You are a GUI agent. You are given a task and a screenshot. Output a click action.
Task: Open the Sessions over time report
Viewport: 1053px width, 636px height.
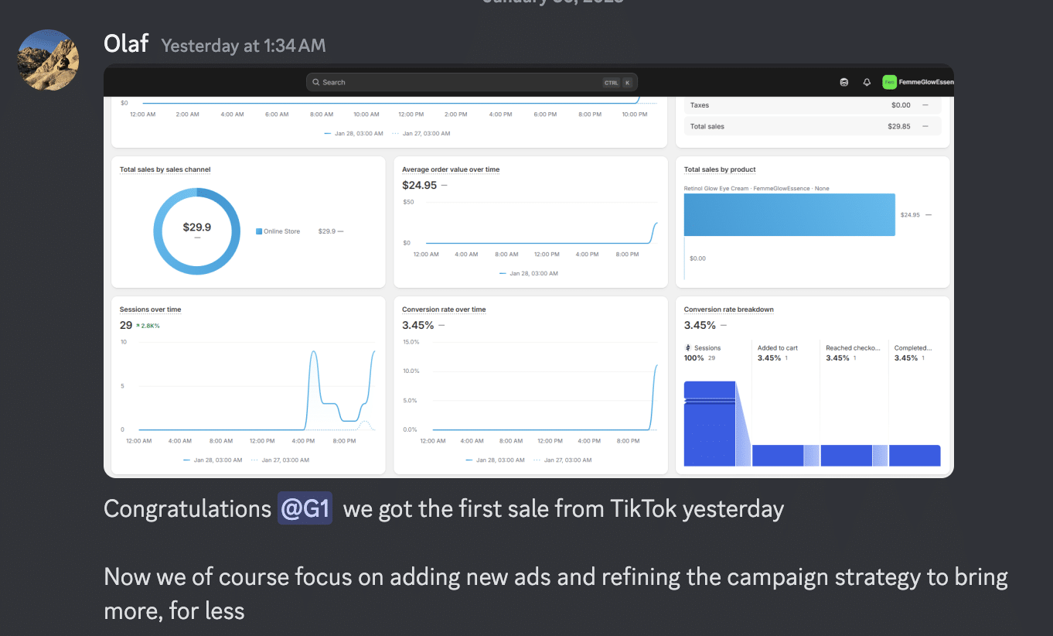(x=150, y=309)
